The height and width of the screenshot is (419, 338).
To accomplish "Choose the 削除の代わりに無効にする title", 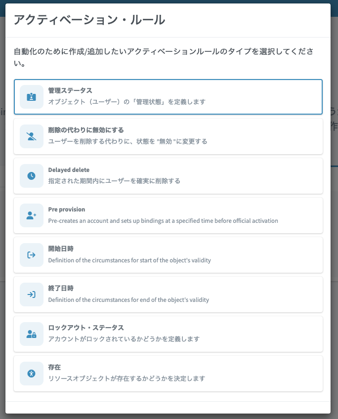I will pyautogui.click(x=86, y=130).
